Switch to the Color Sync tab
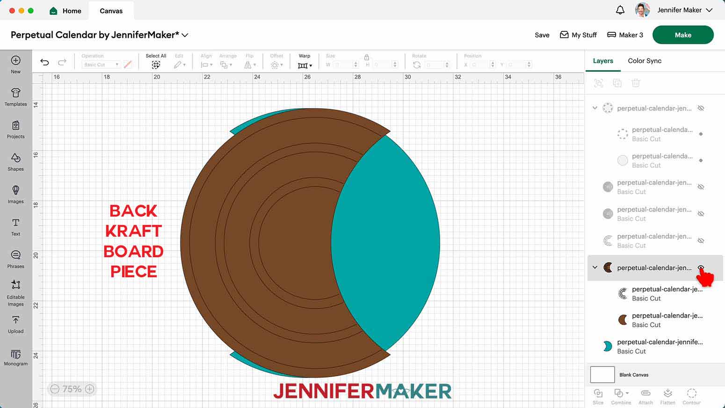Viewport: 725px width, 408px height. (x=645, y=61)
